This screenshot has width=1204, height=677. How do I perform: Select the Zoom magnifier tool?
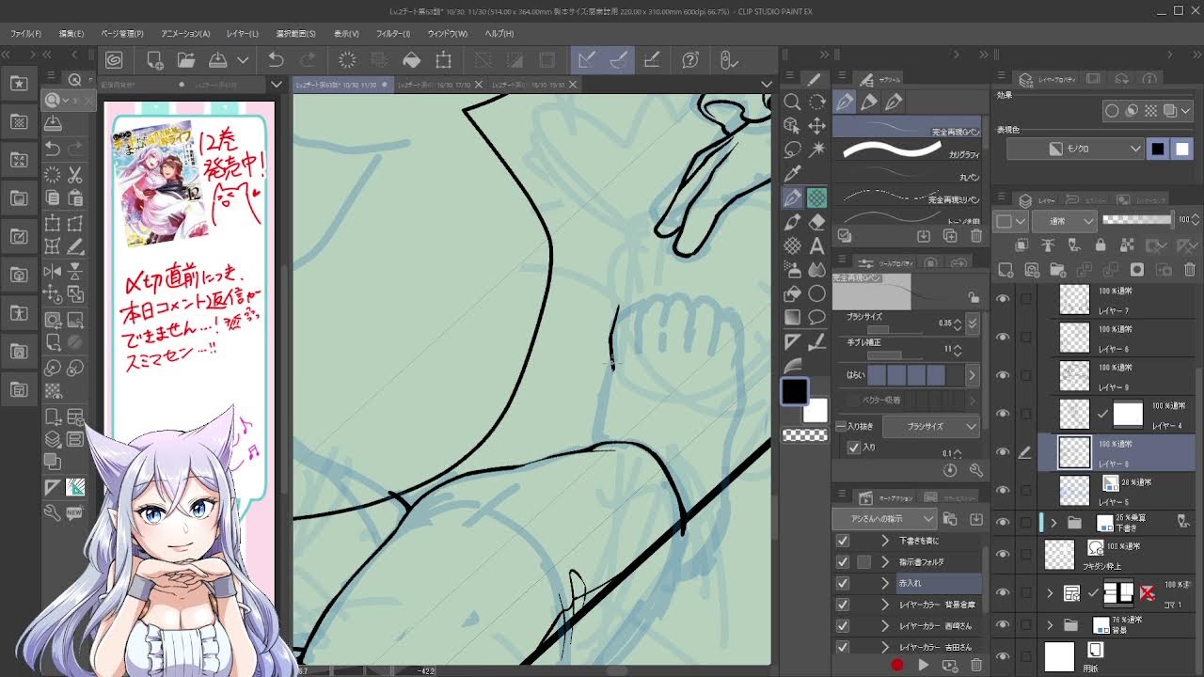(x=792, y=102)
